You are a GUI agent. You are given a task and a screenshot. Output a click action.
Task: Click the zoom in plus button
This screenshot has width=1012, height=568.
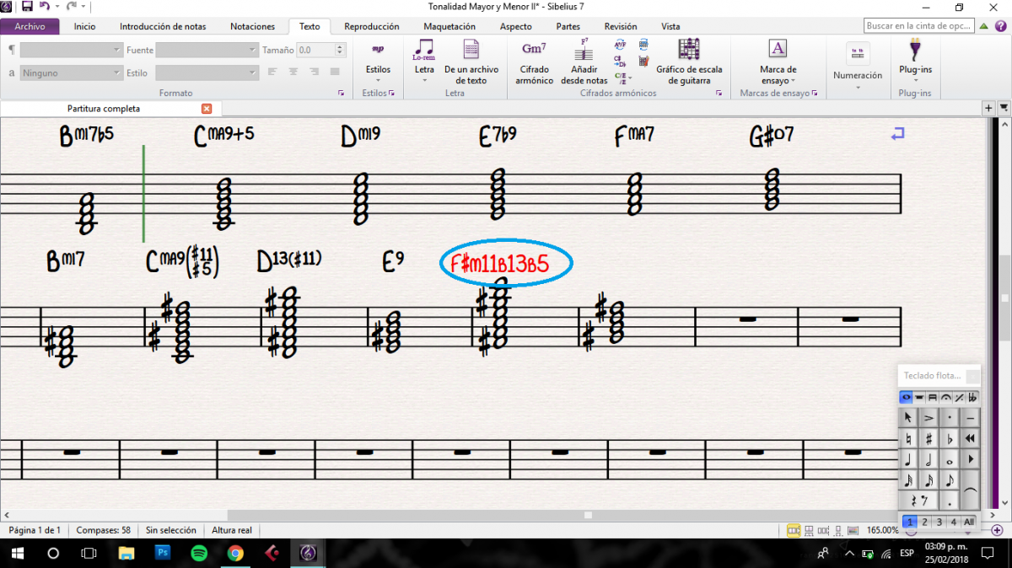pos(997,530)
